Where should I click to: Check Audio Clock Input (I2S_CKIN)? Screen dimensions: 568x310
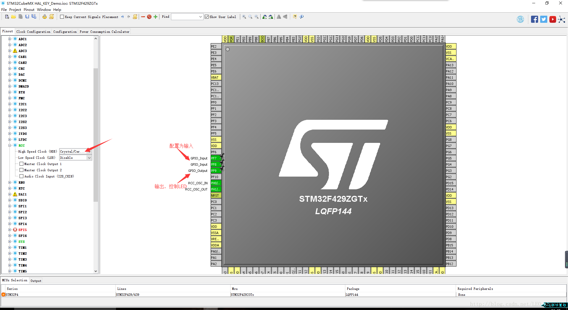[22, 176]
